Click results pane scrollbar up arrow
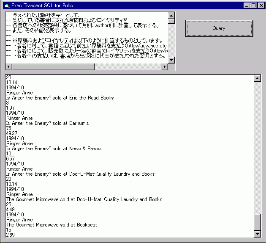The width and height of the screenshot is (266, 243). (x=258, y=78)
